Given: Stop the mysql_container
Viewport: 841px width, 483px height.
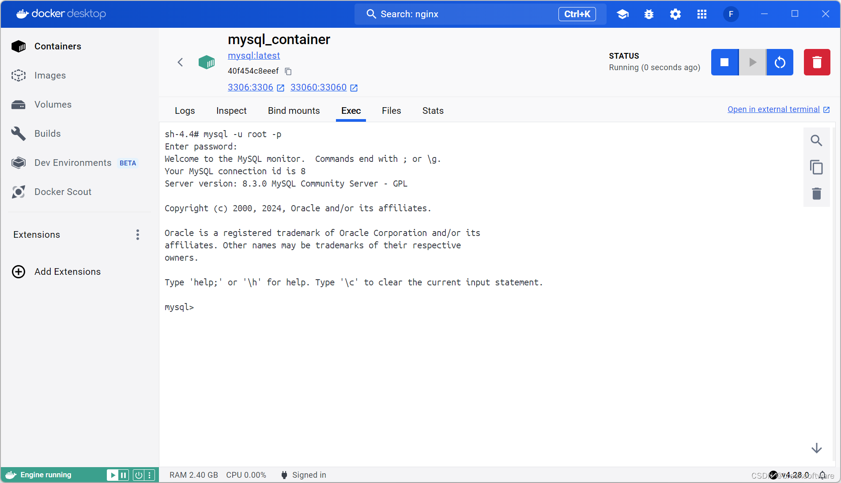Looking at the screenshot, I should (x=724, y=62).
